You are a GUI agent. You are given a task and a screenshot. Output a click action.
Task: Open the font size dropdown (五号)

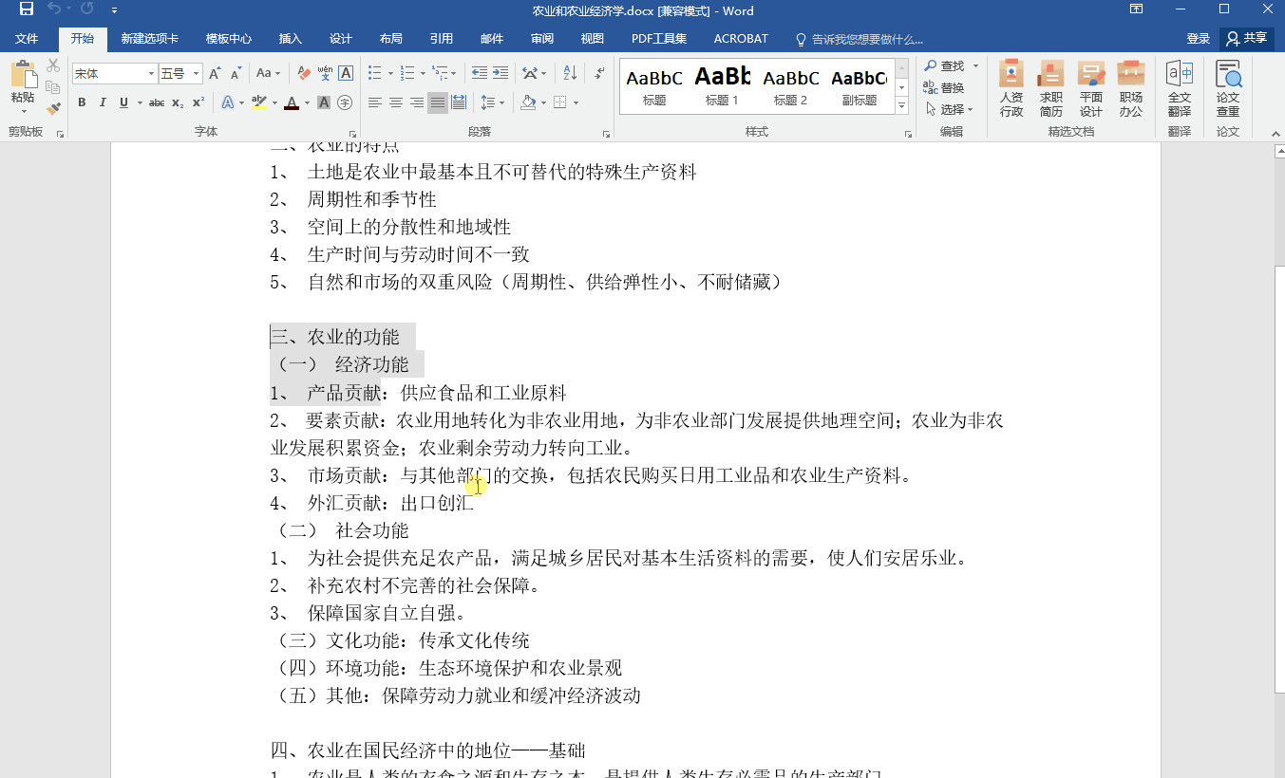click(197, 73)
